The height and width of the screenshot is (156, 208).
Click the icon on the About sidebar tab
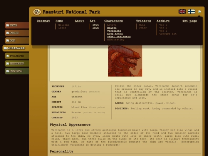(8, 33)
